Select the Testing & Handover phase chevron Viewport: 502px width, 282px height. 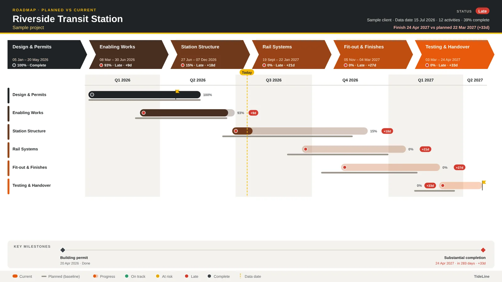tap(455, 55)
